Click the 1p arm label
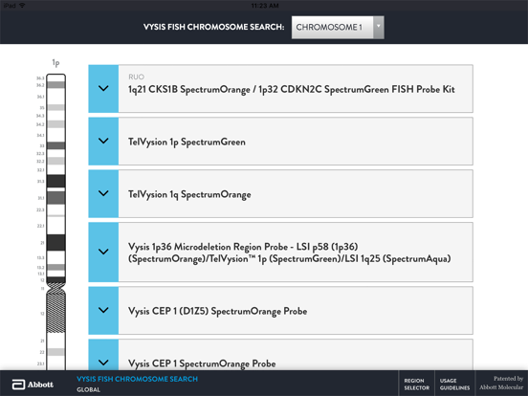Screen dimensions: 528x396 (x=55, y=62)
